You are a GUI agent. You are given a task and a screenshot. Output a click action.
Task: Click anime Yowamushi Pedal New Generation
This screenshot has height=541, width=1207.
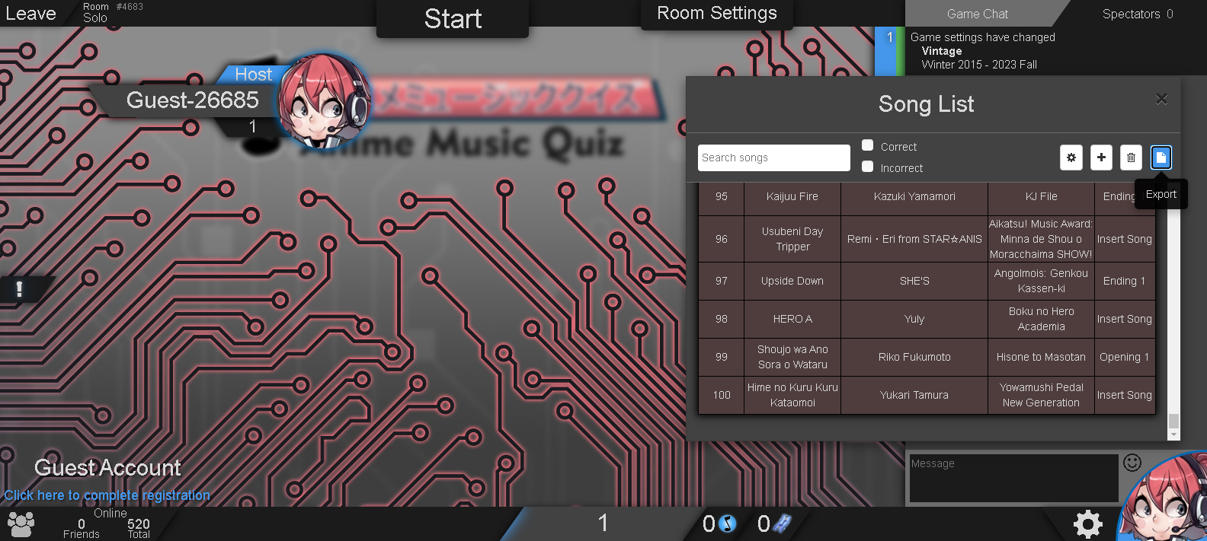tap(1041, 395)
